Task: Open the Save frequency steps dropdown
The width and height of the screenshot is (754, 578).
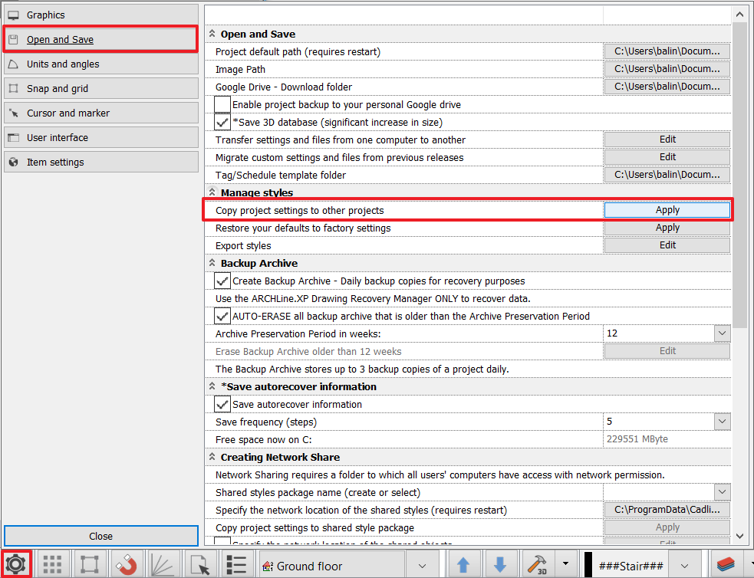Action: tap(721, 422)
